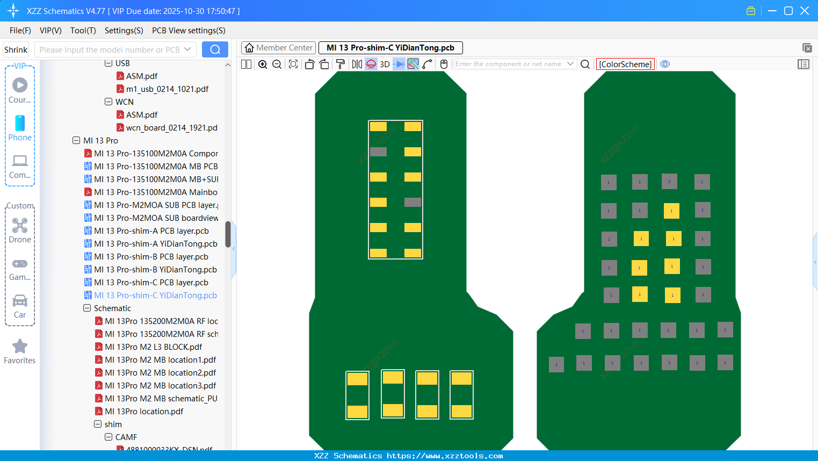Select the paint brush coloring tool
Viewport: 818px width, 461px height.
pos(340,64)
